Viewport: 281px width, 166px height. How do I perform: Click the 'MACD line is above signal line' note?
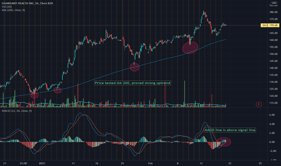(230, 130)
